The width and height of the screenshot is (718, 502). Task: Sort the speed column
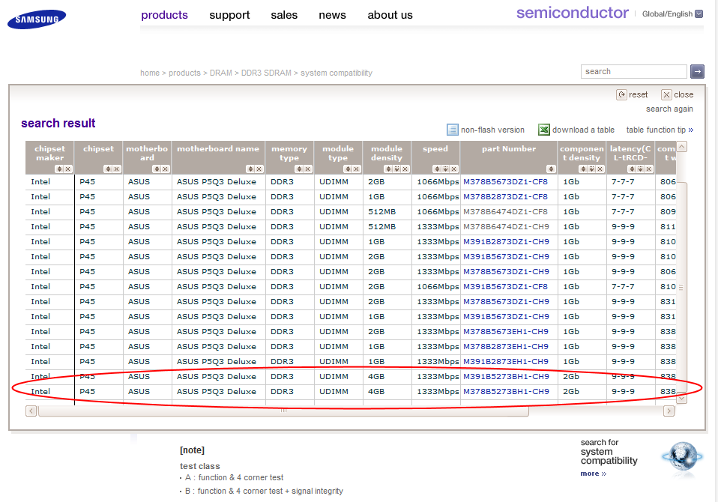pos(437,169)
